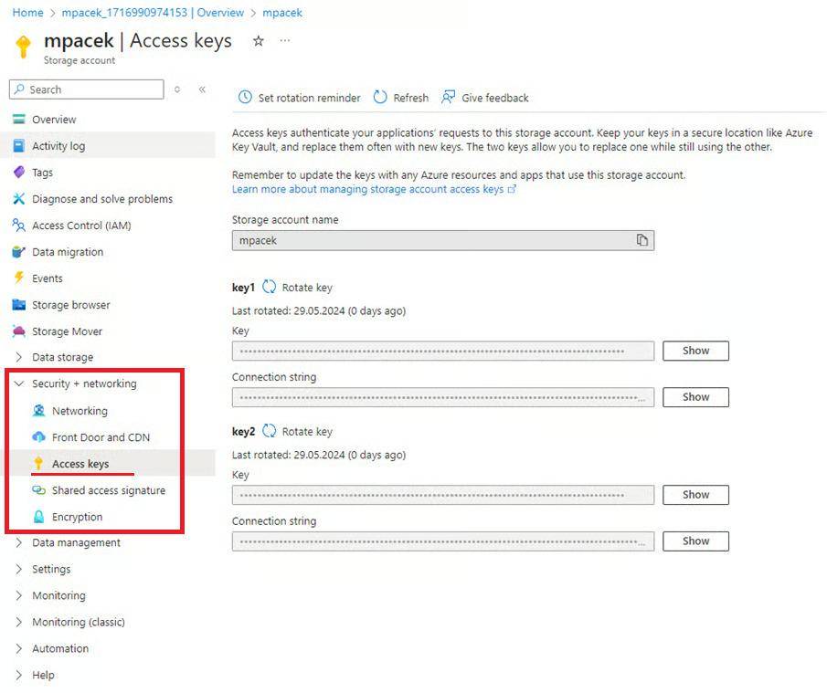Click the Refresh toolbar icon
This screenshot has height=693, width=827.
[x=381, y=98]
